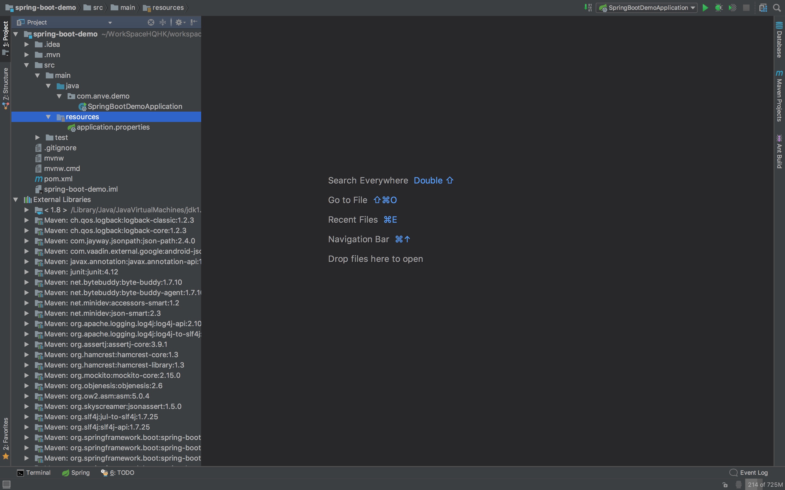
Task: Click the pom.xml Maven 'm' icon
Action: tap(39, 179)
